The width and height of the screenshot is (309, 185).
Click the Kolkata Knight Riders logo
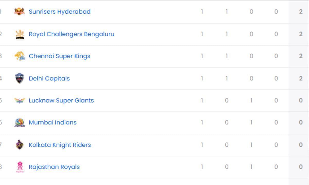click(x=20, y=145)
